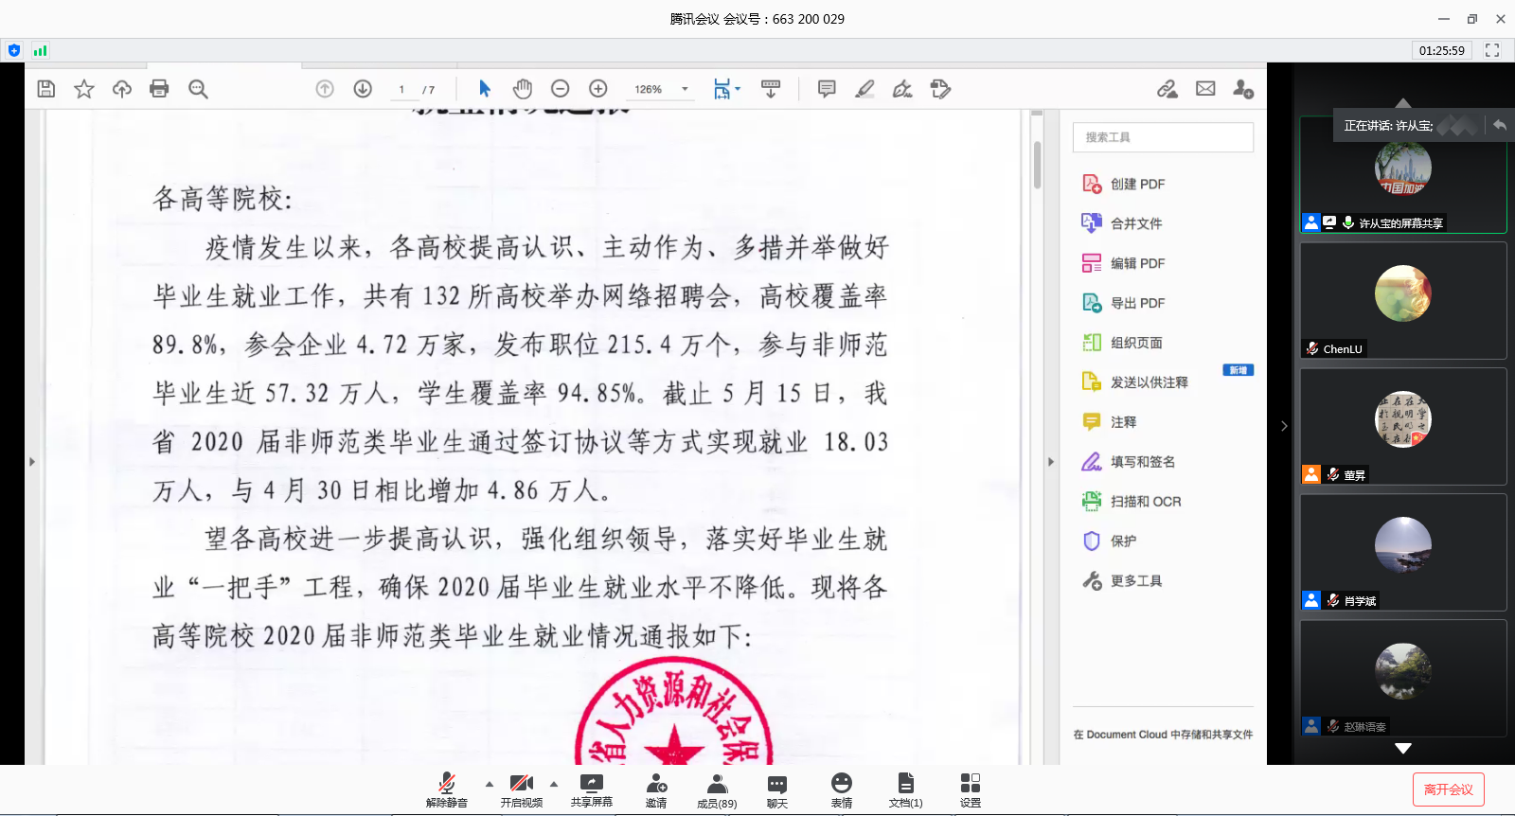1515x816 pixels.
Task: Open 编辑 PDF tool
Action: (1137, 263)
